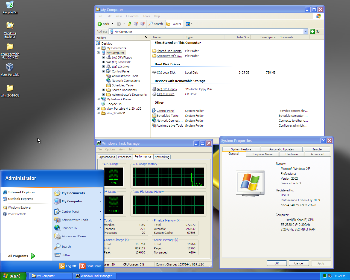The height and width of the screenshot is (280, 350).
Task: Expand Win_2K-98-31 node in tree
Action: 98,113
